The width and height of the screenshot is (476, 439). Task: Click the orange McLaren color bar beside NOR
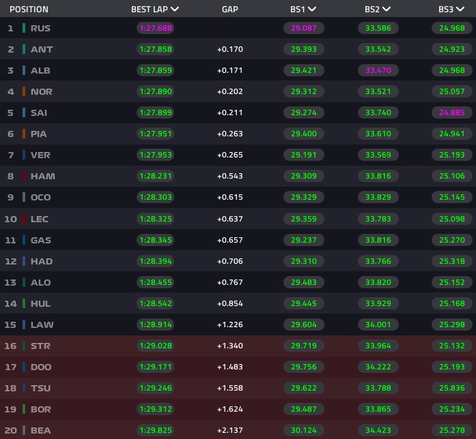click(24, 91)
